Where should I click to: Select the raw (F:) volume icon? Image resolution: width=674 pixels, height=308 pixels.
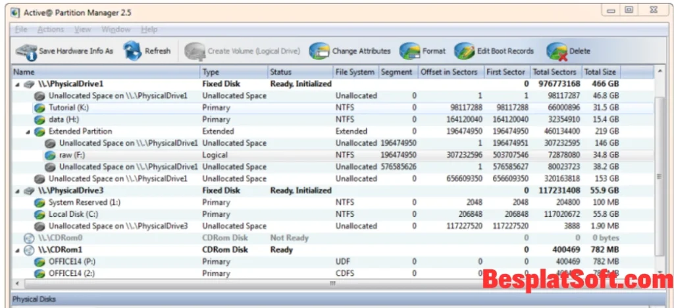point(50,155)
